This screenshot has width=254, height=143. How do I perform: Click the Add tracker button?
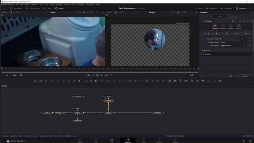pyautogui.click(x=230, y=76)
